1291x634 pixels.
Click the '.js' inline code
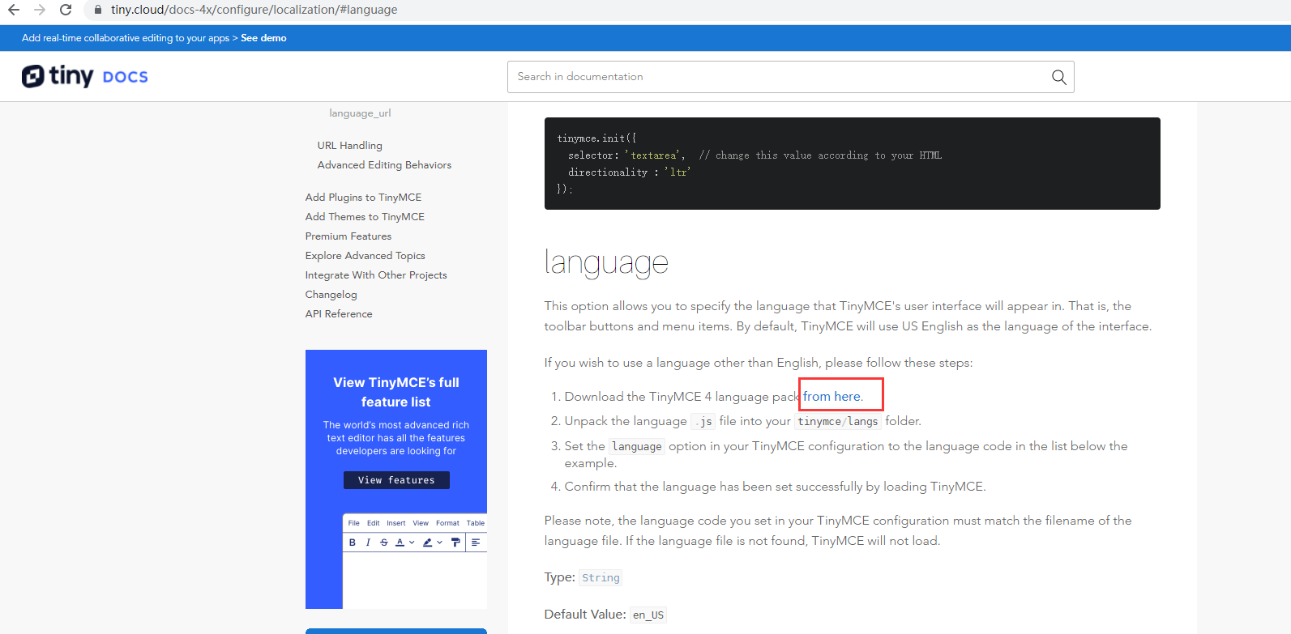pyautogui.click(x=703, y=422)
